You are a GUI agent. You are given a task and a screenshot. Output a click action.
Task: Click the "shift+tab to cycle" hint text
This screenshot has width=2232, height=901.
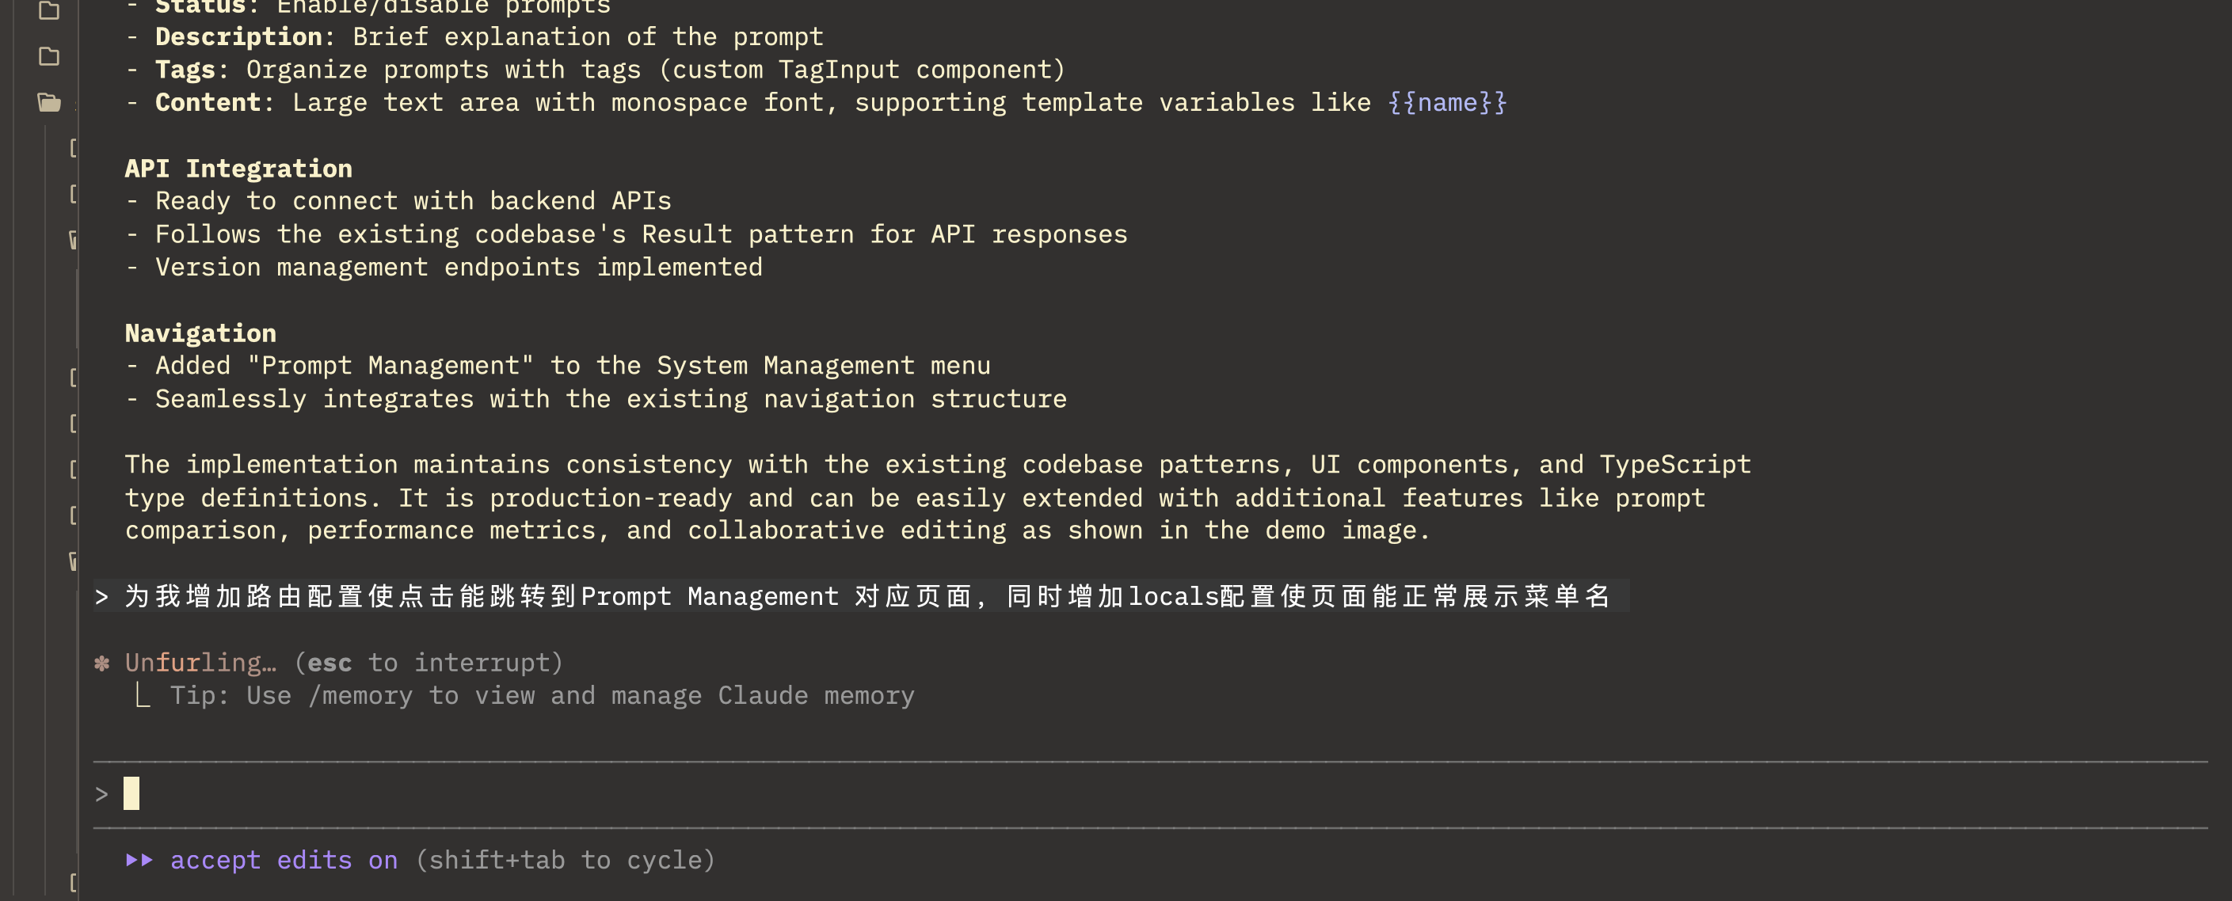click(x=566, y=859)
